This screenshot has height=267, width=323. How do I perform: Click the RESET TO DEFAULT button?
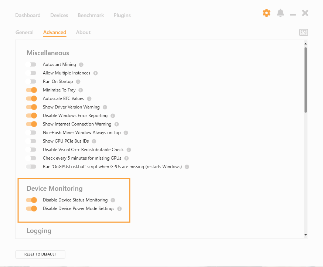pyautogui.click(x=40, y=254)
